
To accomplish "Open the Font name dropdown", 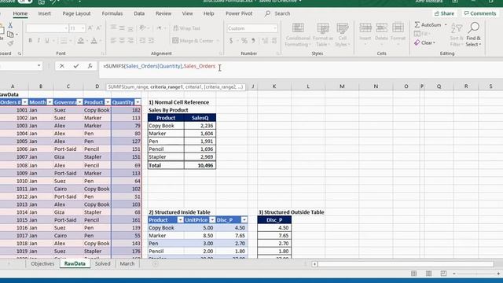I will (66, 28).
